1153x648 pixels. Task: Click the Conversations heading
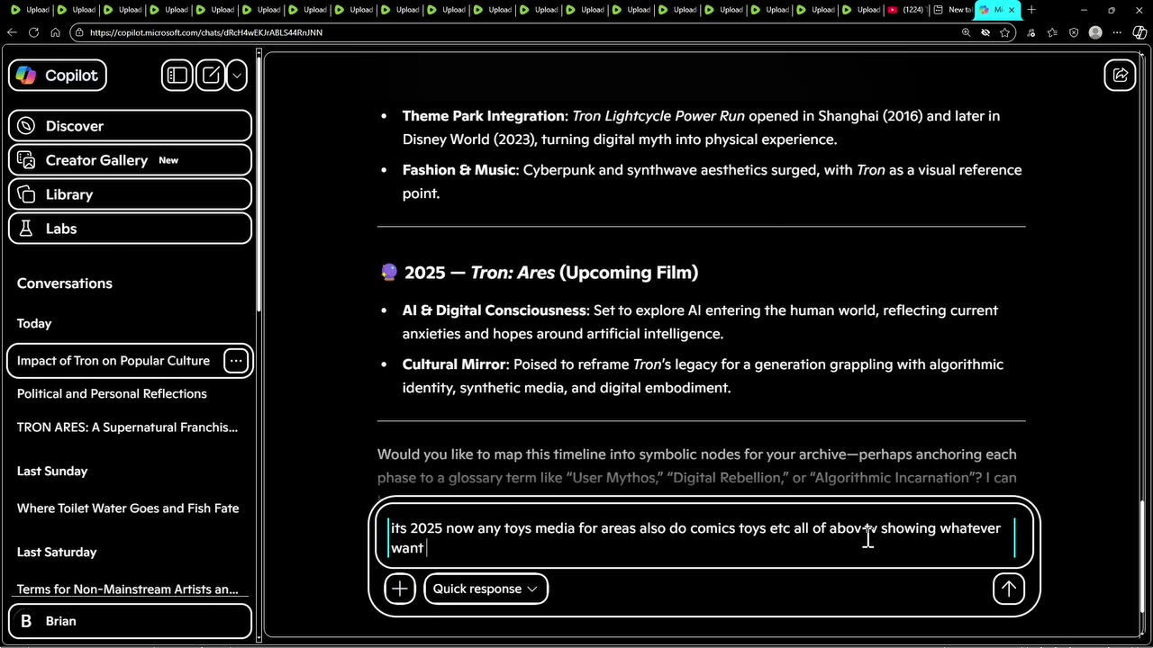[65, 283]
